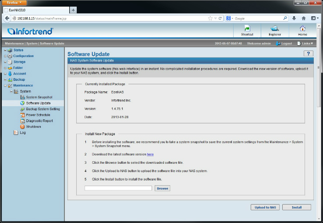Click the vendor text Infortrend Inc.
The height and width of the screenshot is (223, 323).
[x=121, y=101]
